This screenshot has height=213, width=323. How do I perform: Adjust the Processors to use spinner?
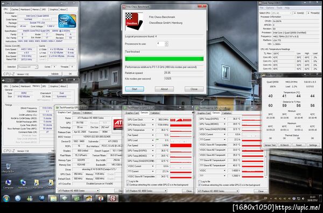166,44
